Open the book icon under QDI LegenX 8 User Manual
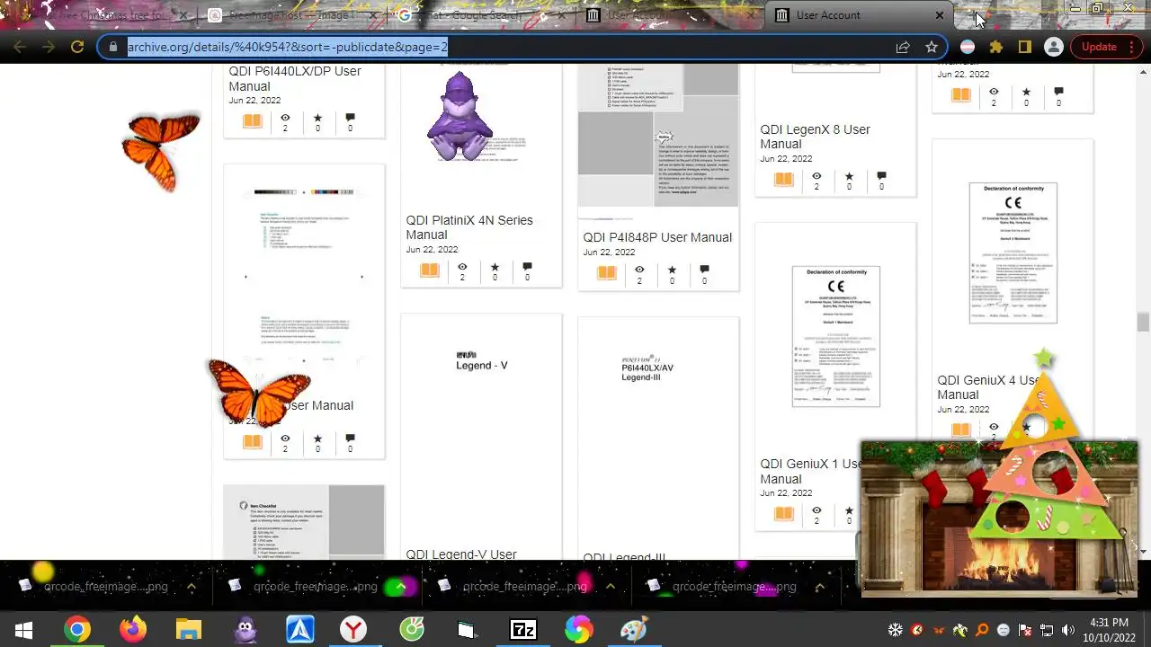The width and height of the screenshot is (1151, 647). point(784,179)
